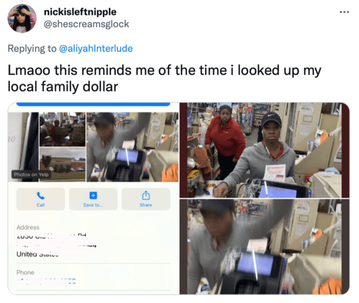The image size is (359, 303).
Task: Open the top-right photo of two employees
Action: 264,150
